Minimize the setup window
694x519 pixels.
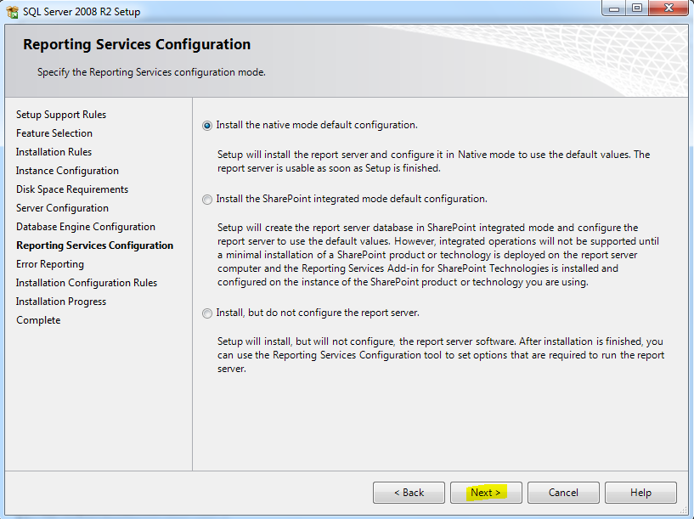pos(614,8)
